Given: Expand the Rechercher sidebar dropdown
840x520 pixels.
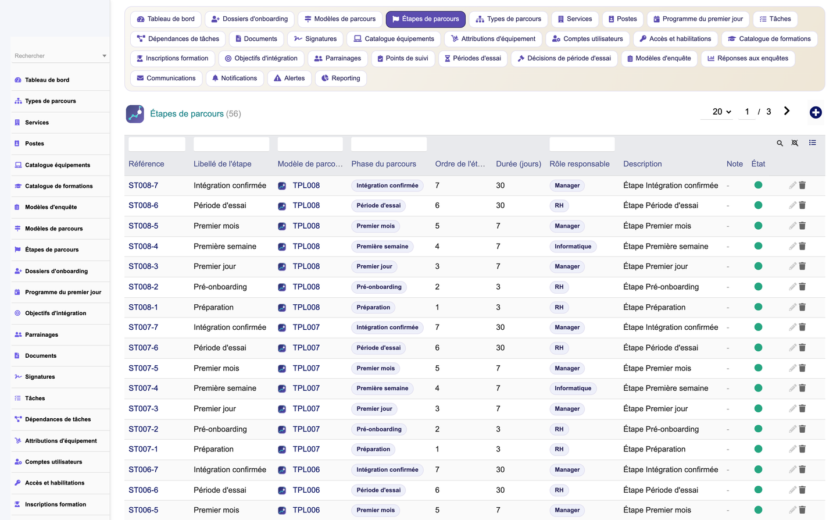Looking at the screenshot, I should (105, 56).
